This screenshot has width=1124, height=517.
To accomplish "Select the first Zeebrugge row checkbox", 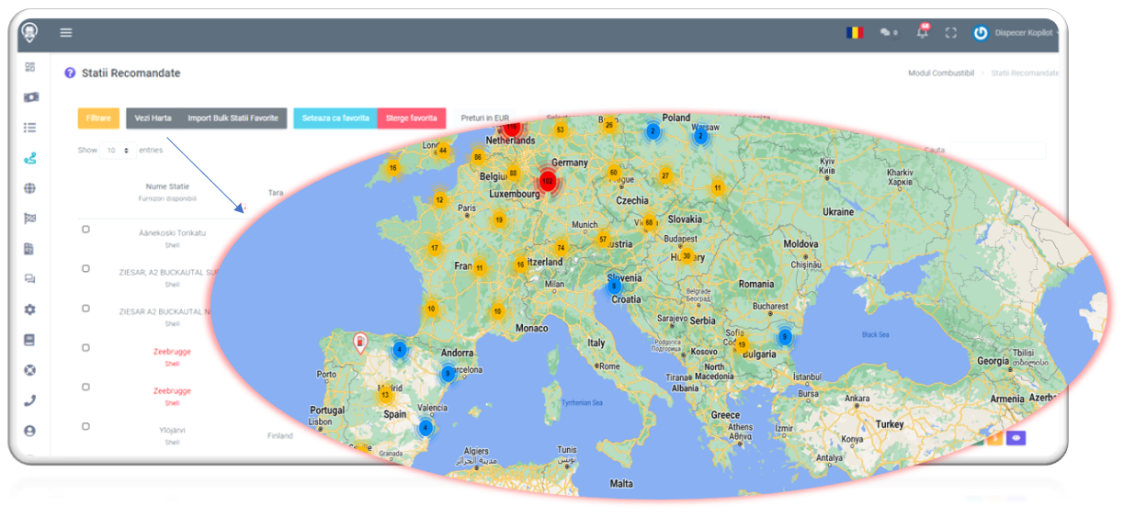I will click(85, 348).
